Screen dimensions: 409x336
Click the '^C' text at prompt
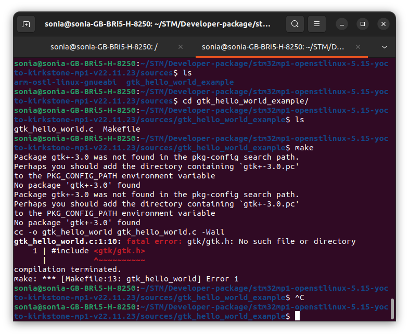299,298
